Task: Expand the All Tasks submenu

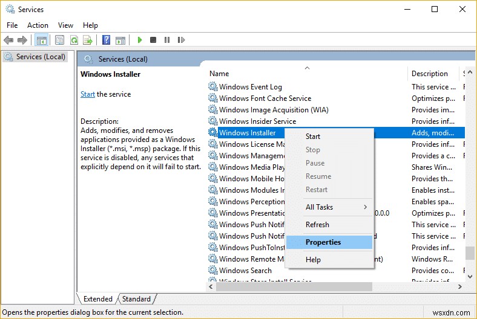Action: click(x=329, y=207)
